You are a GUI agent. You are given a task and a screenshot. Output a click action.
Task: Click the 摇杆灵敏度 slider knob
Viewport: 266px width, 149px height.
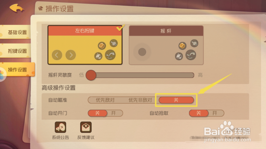tap(91, 75)
